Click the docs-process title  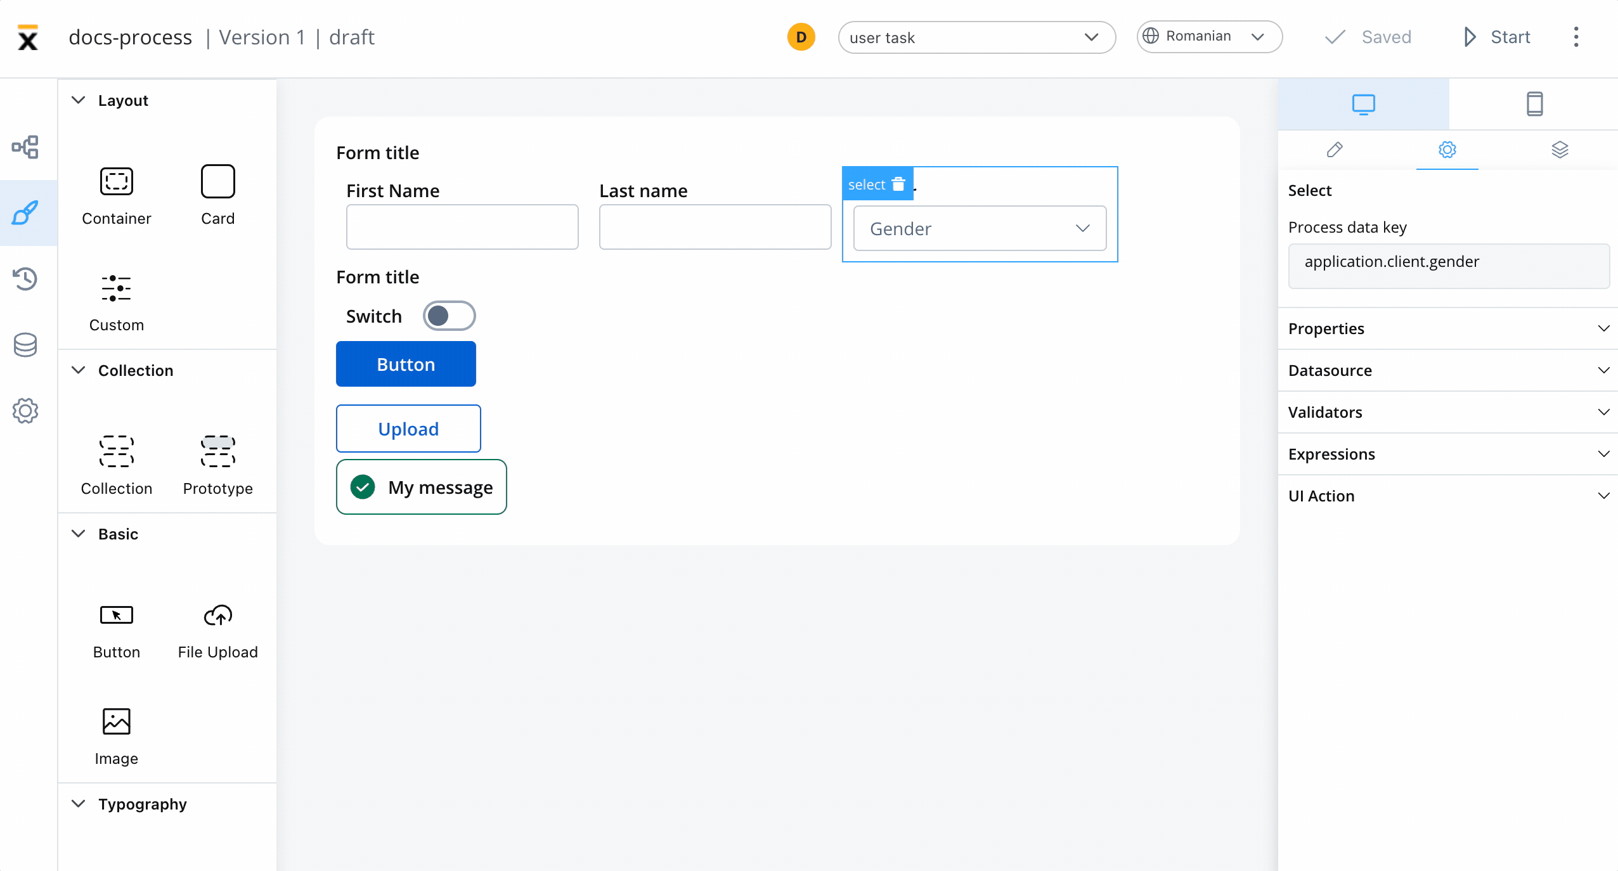point(130,37)
